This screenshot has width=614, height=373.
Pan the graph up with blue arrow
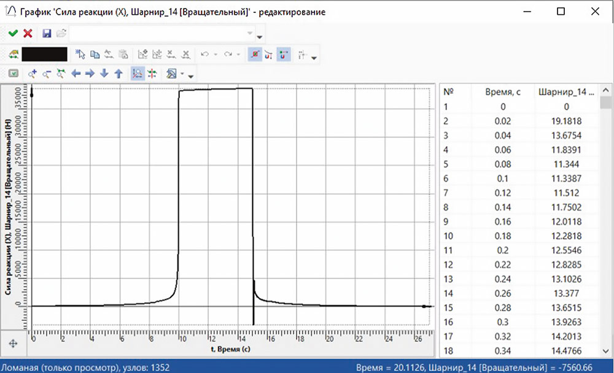click(119, 74)
